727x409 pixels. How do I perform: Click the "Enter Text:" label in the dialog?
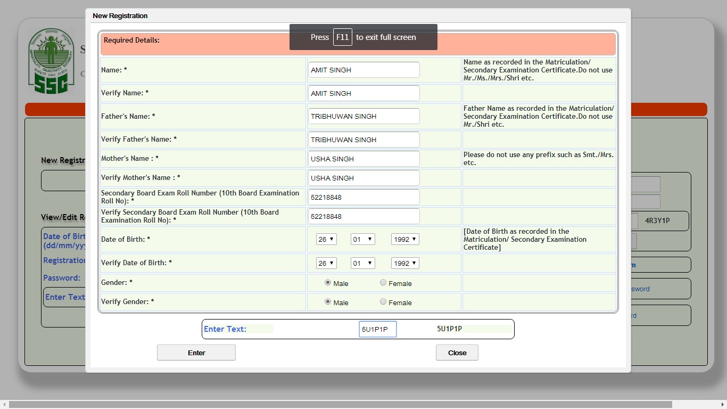[x=225, y=329]
